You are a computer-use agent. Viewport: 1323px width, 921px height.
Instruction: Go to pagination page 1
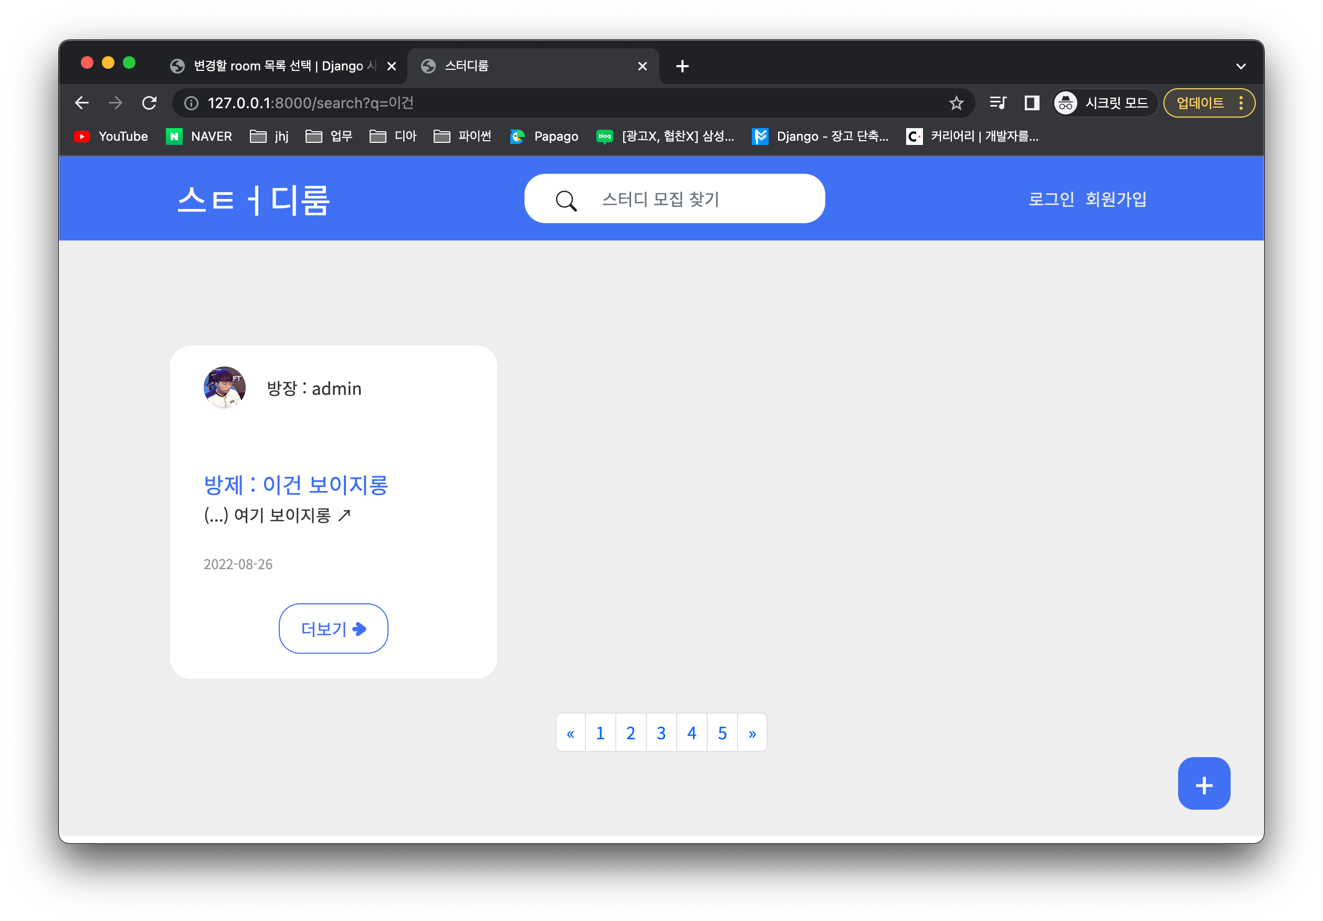pos(601,733)
